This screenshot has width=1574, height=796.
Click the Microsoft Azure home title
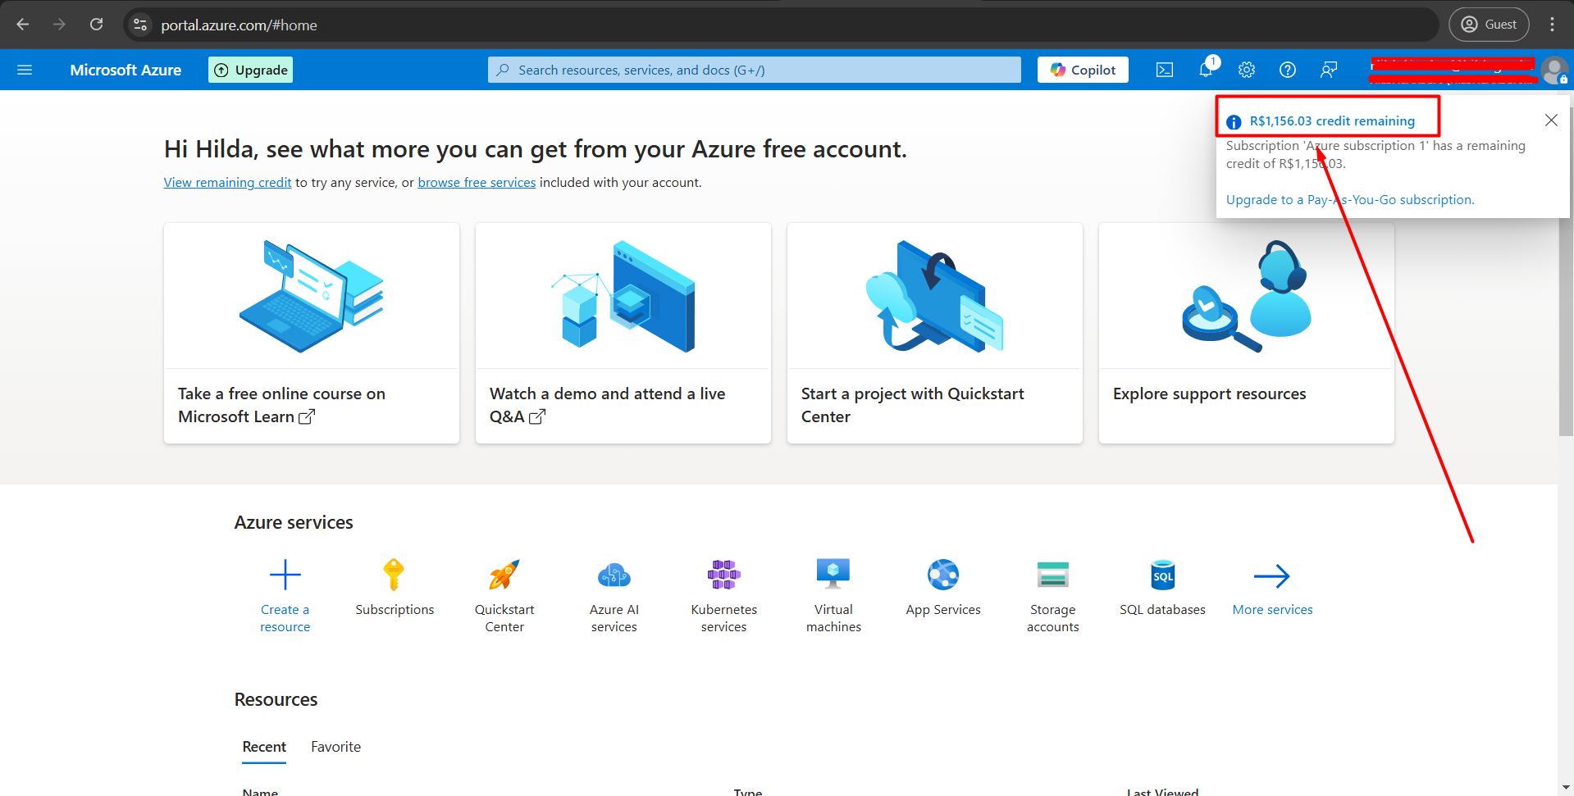point(125,70)
